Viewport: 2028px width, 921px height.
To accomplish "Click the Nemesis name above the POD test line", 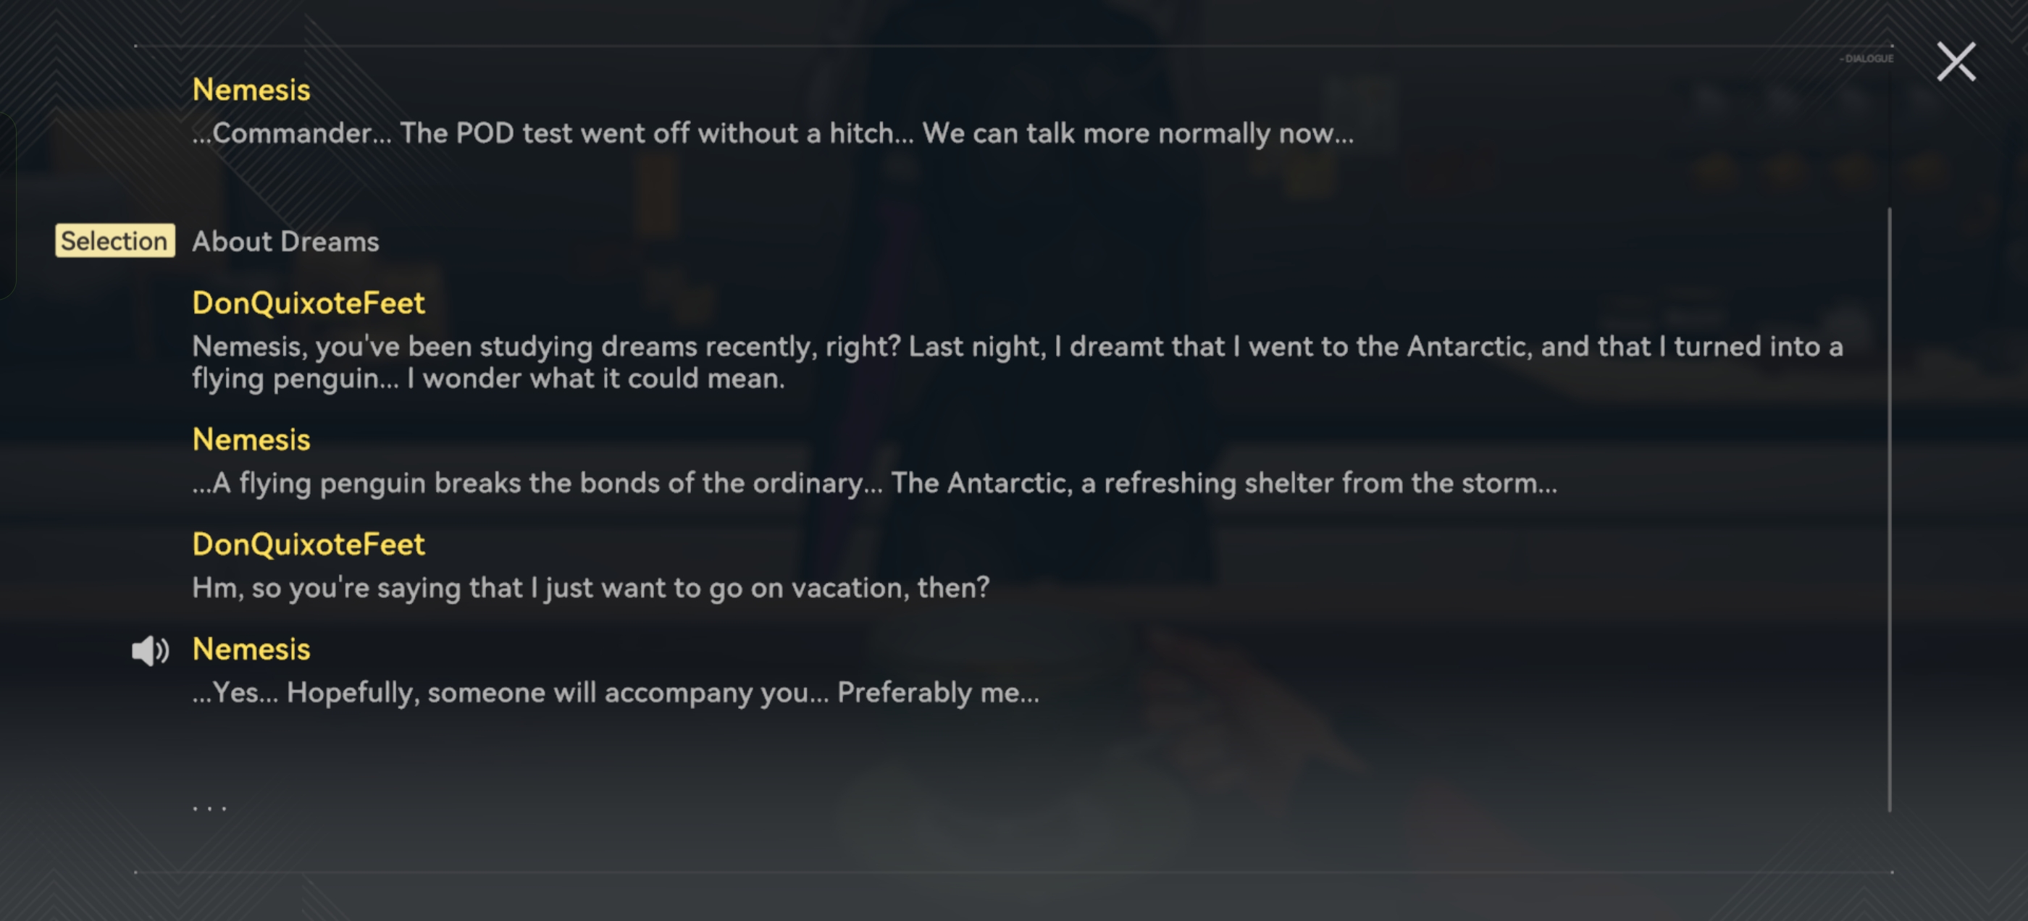I will [x=251, y=91].
